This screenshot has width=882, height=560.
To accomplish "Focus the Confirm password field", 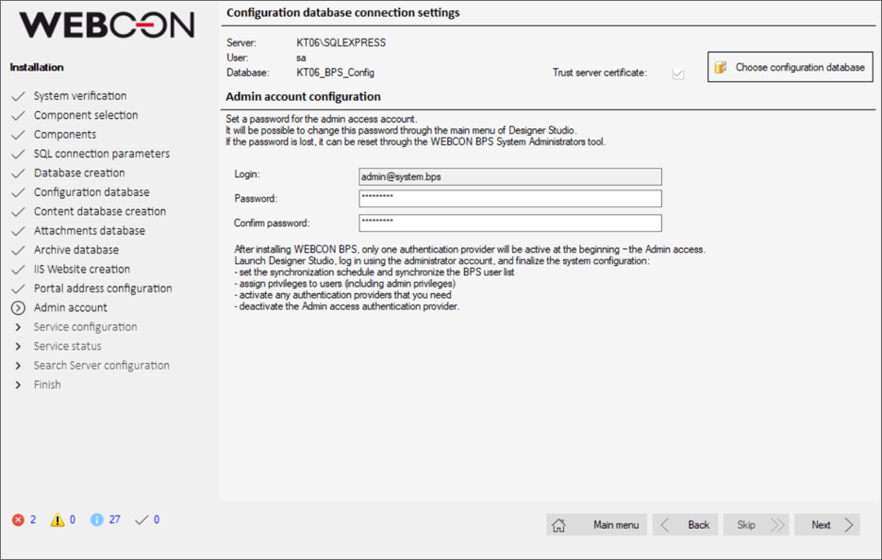I will pyautogui.click(x=509, y=223).
